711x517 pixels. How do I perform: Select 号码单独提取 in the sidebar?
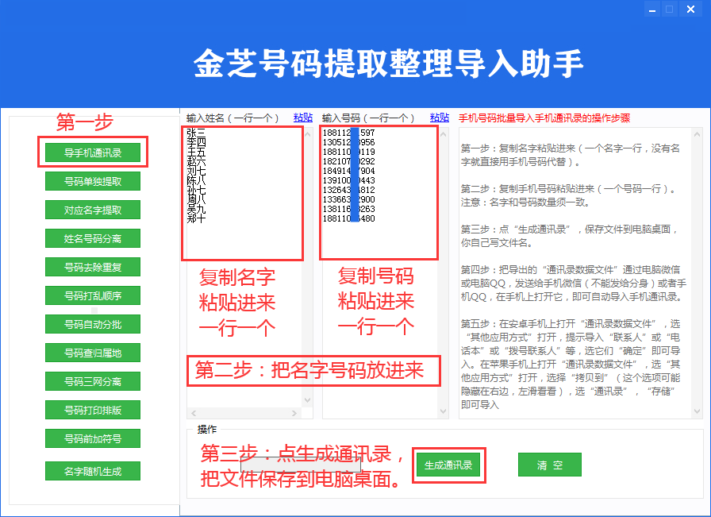[x=93, y=181]
